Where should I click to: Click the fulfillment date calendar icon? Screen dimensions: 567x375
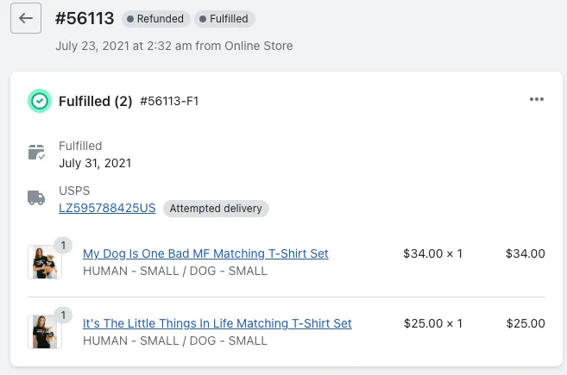(x=36, y=152)
